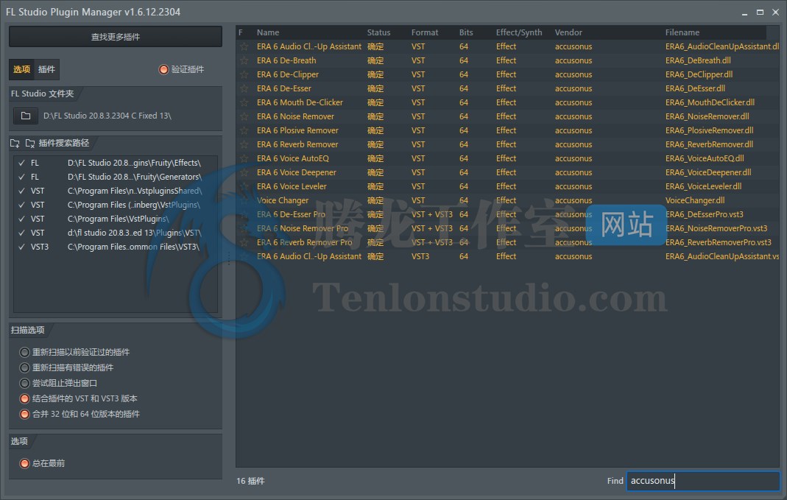Enable 尝试阻止弹出窗口 option
787x500 pixels.
click(x=24, y=383)
